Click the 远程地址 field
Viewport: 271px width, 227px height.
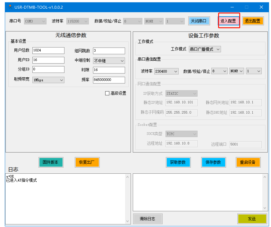click(x=181, y=144)
